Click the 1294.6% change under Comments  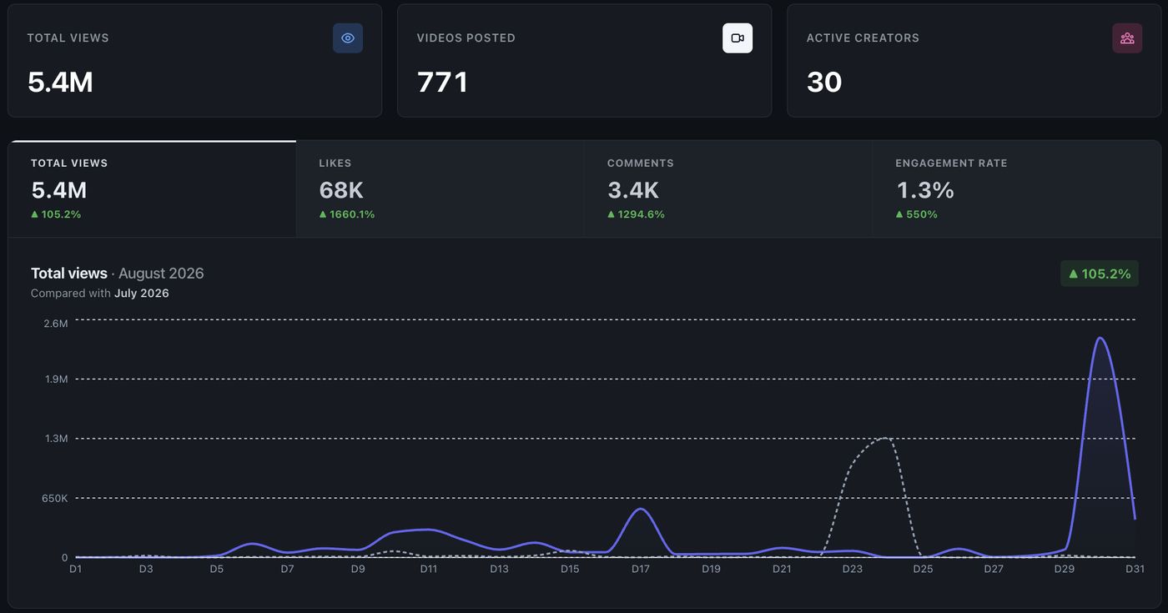click(x=636, y=214)
